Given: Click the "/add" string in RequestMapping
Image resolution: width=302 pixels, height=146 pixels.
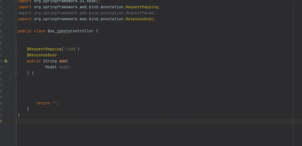Looking at the screenshot, I should coord(71,49).
